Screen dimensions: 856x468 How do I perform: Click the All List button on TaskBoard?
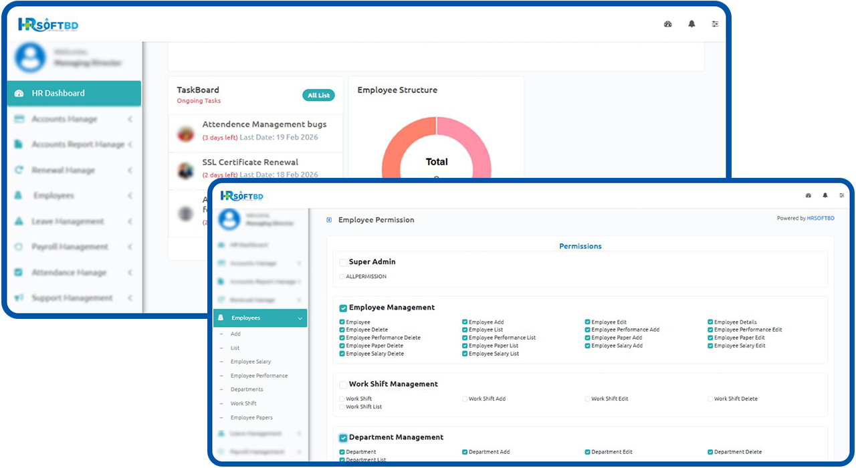318,96
